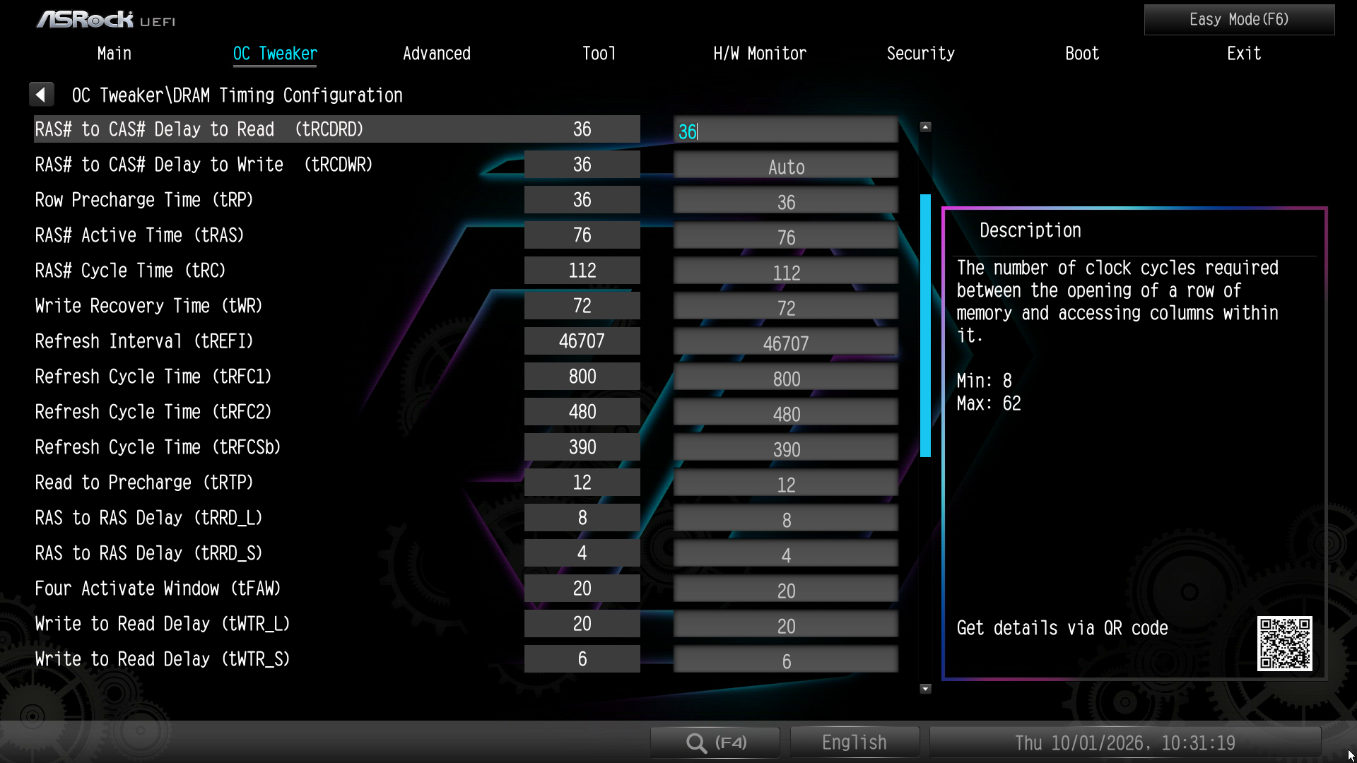1357x763 pixels.
Task: Open the H/W Monitor tab
Action: point(760,54)
